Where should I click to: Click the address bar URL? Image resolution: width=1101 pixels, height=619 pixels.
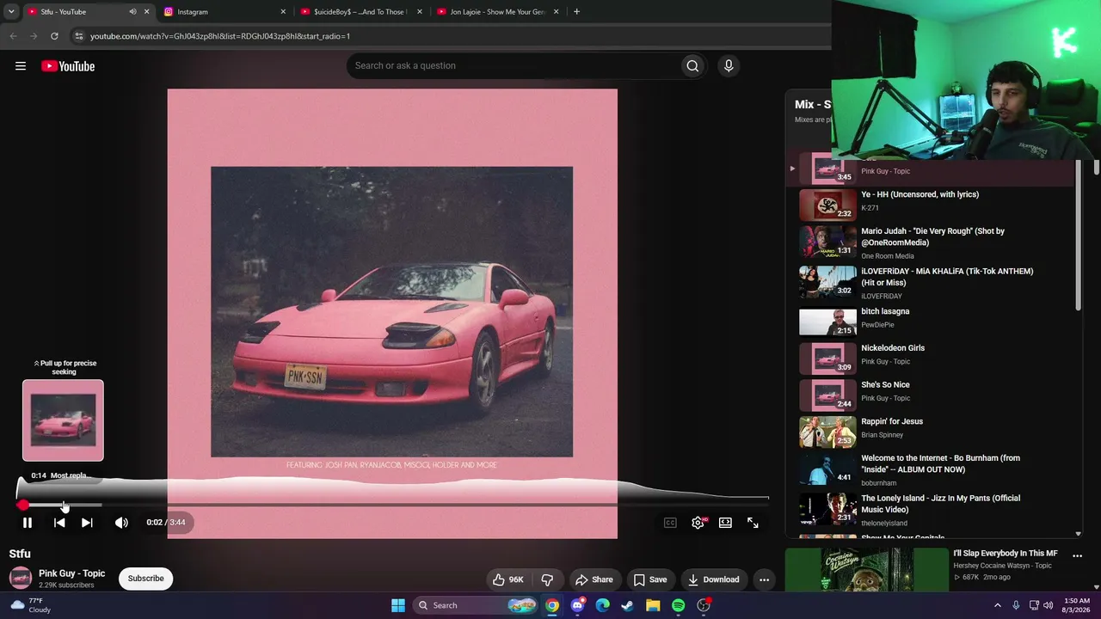220,36
